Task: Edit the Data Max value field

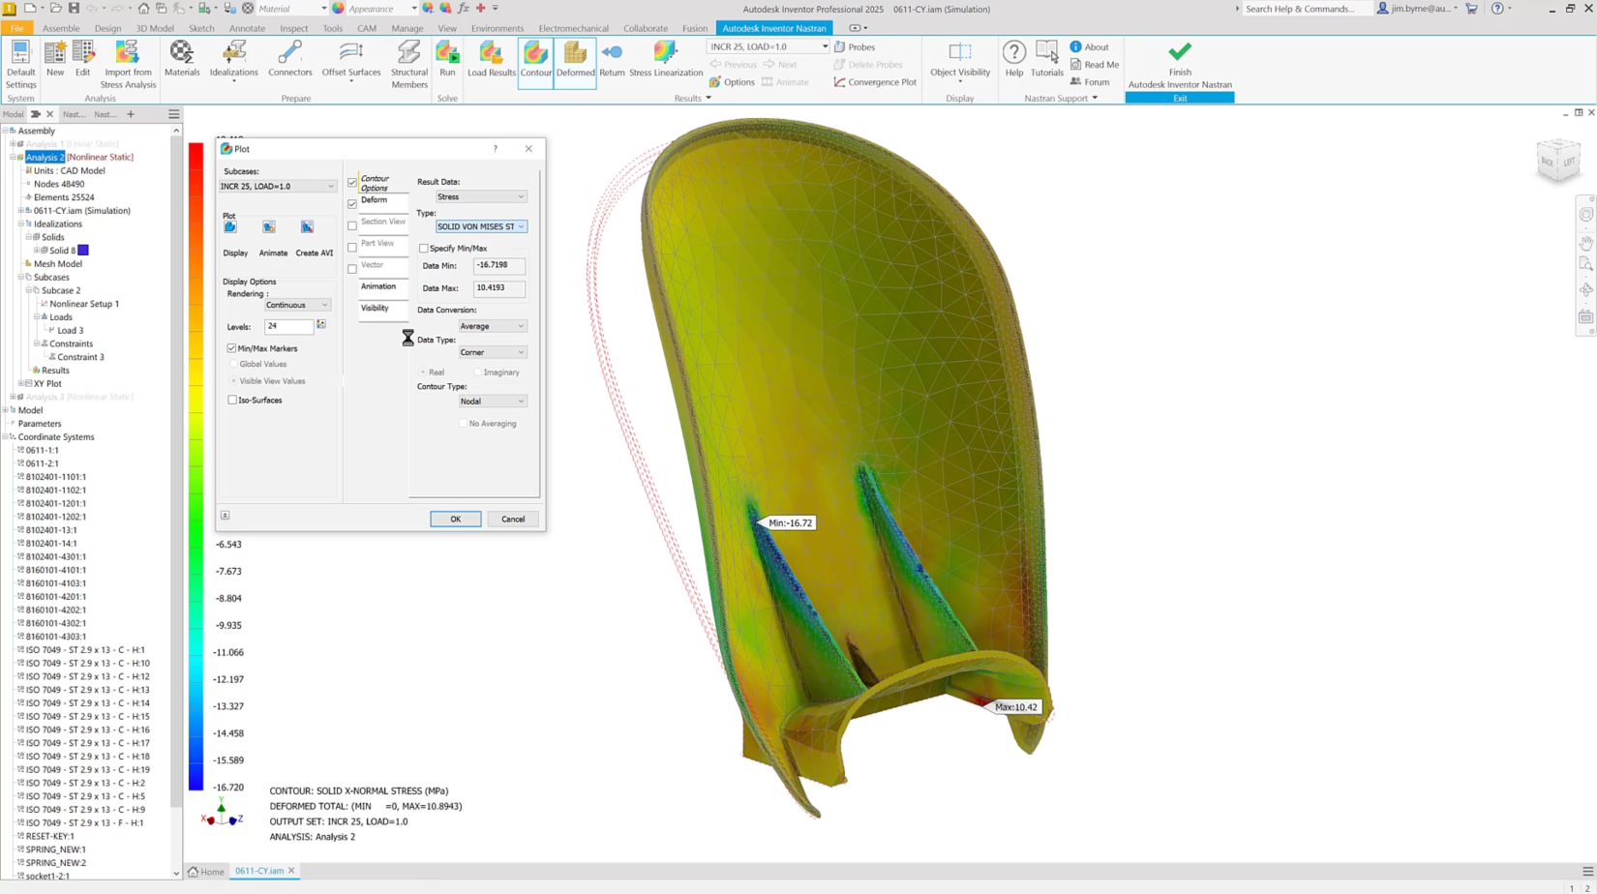Action: point(497,287)
